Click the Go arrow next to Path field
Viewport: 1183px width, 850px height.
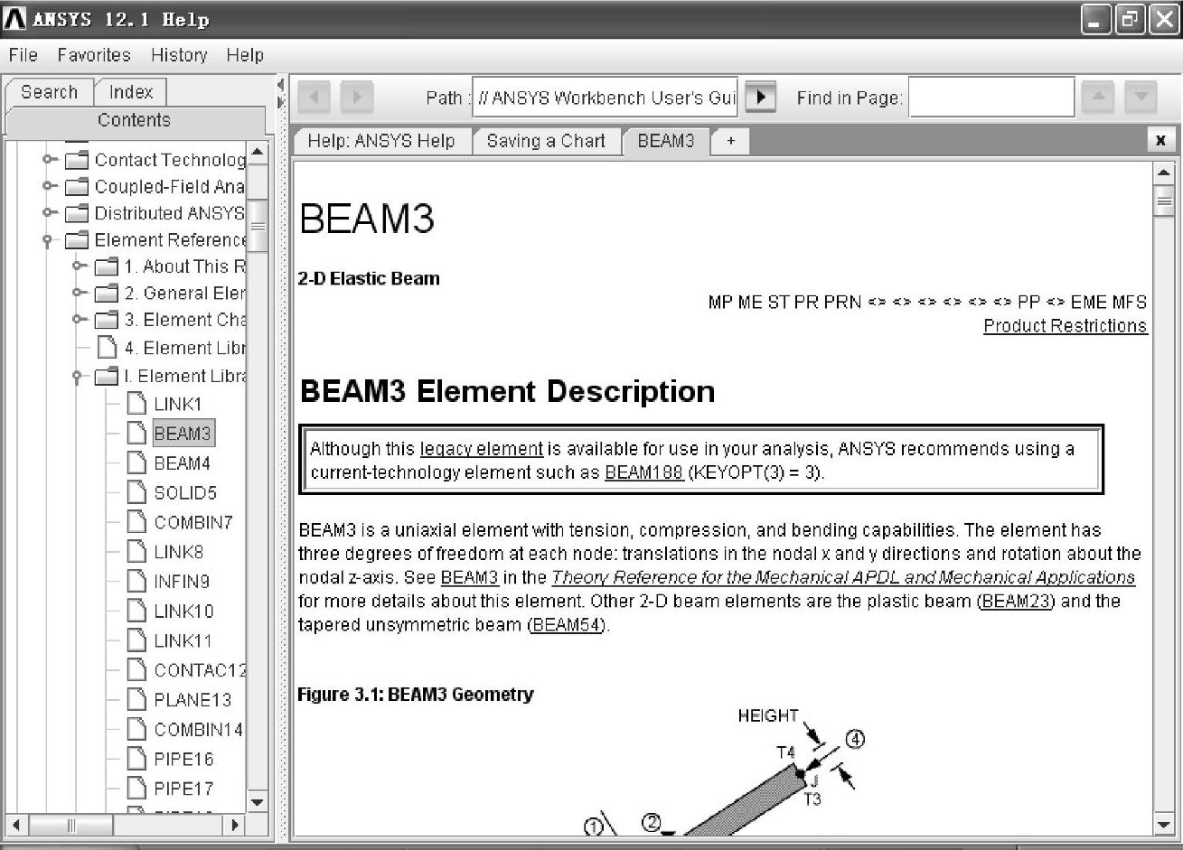[761, 97]
